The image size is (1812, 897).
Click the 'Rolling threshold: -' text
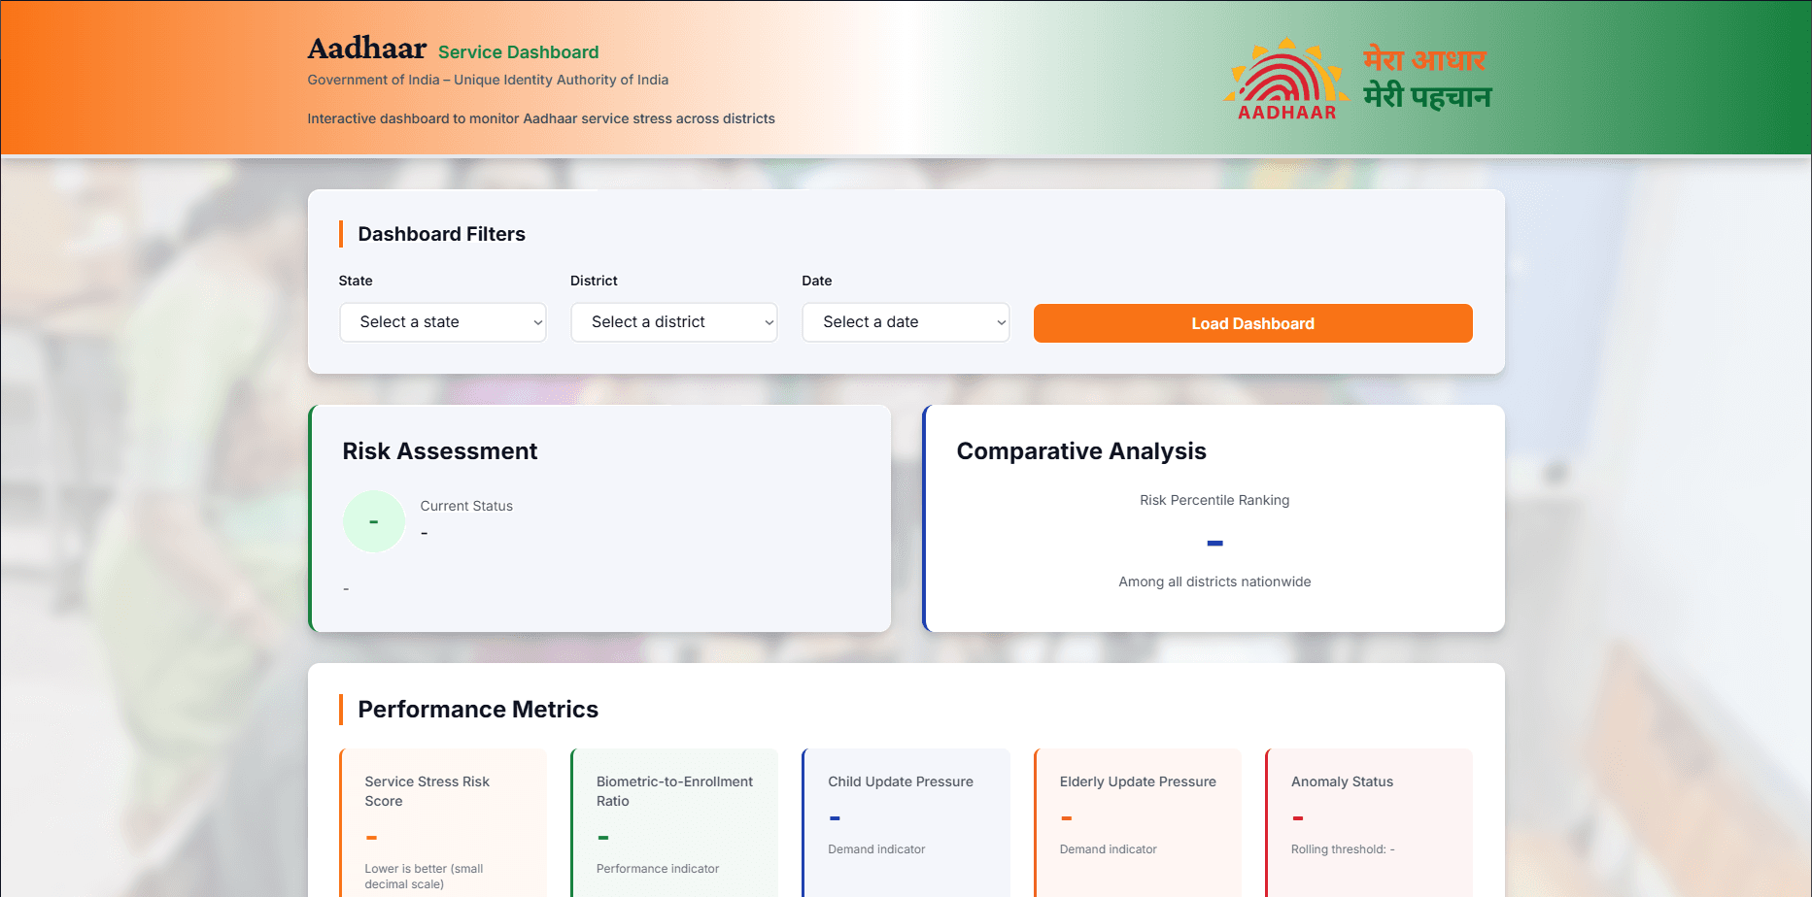click(x=1343, y=849)
